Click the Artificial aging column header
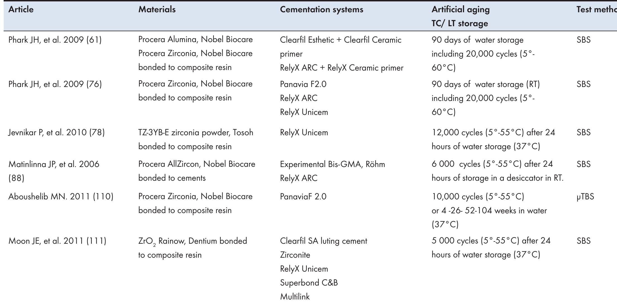 (x=460, y=9)
